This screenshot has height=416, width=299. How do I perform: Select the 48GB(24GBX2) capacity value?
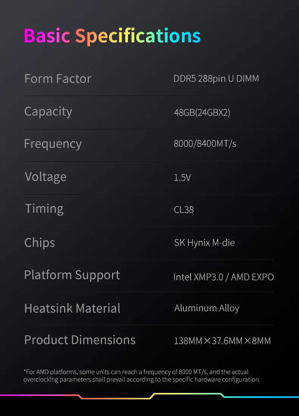point(202,113)
